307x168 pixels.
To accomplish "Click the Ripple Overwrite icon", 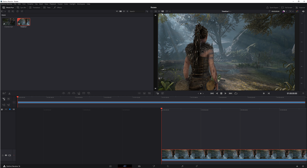I will (74, 93).
